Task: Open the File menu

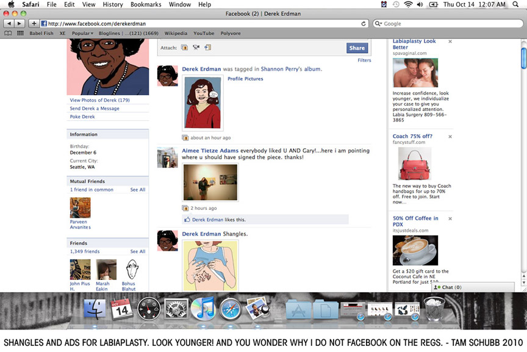Action: (51, 4)
